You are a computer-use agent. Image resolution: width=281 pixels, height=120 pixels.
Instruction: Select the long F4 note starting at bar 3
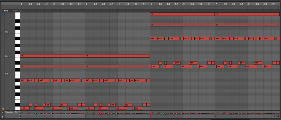point(118,56)
